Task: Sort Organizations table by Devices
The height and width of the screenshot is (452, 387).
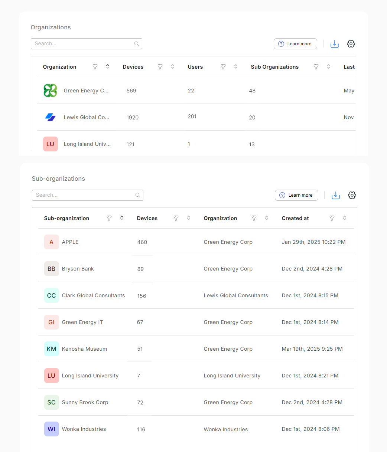Action: [x=173, y=67]
